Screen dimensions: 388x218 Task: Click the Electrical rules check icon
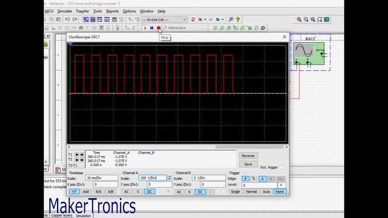coord(193,19)
